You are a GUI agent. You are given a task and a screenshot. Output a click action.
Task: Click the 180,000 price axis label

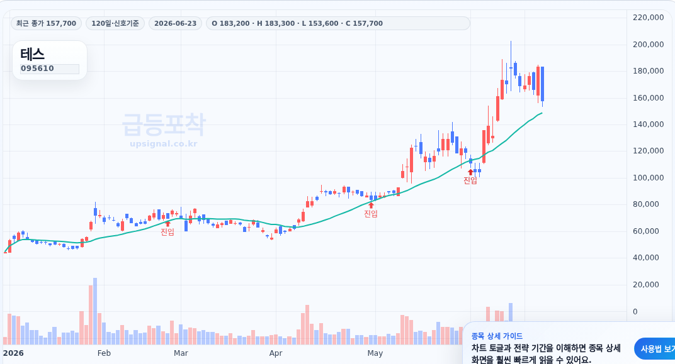pyautogui.click(x=649, y=71)
